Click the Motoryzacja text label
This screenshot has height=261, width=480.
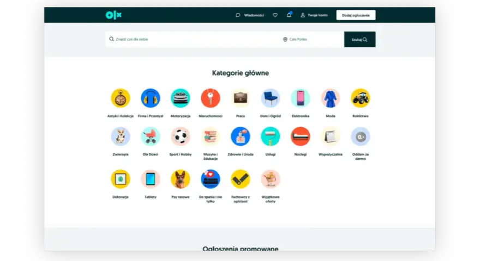(x=181, y=116)
